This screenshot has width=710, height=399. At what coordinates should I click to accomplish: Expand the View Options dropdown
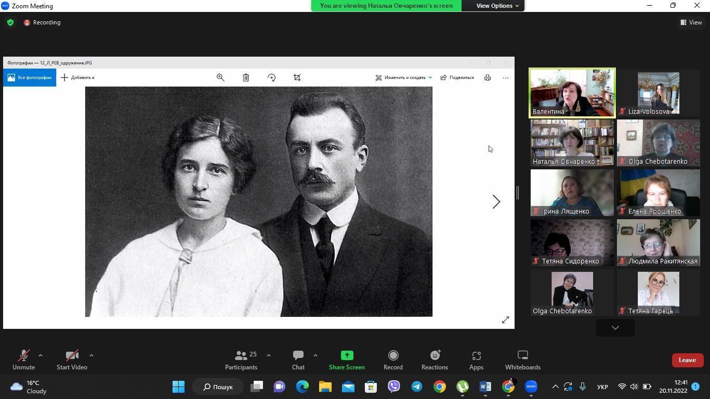(x=497, y=6)
